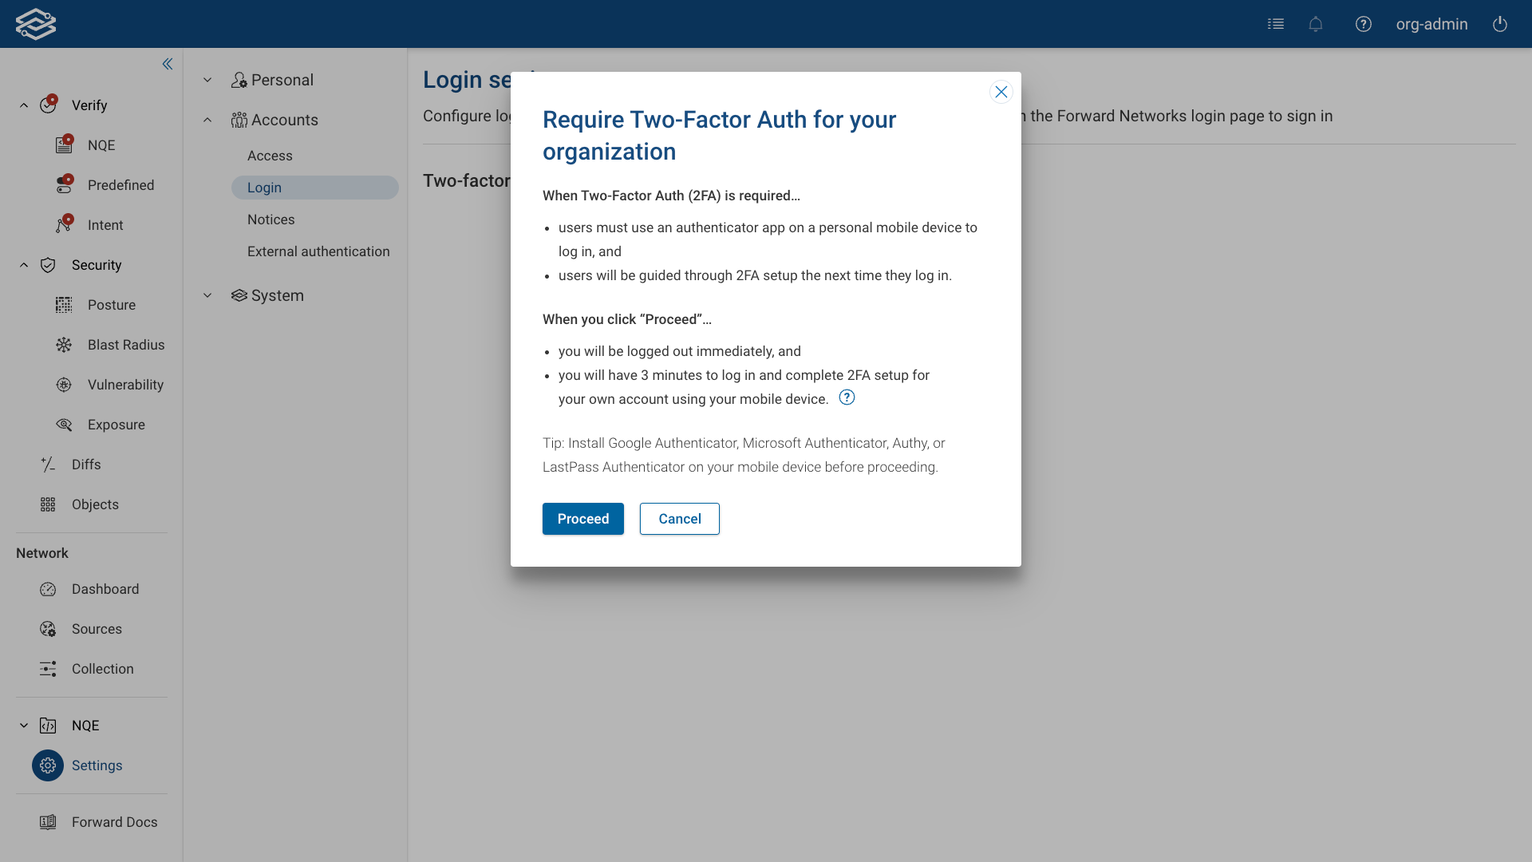The image size is (1532, 862).
Task: Click the notification bell icon
Action: [1315, 24]
